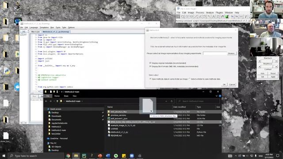Open the Language menu in script editor

(x=34, y=27)
